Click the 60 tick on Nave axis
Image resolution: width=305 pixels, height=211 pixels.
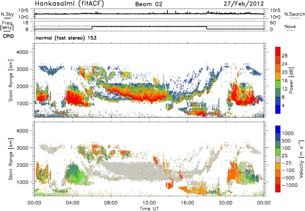pyautogui.click(x=273, y=23)
